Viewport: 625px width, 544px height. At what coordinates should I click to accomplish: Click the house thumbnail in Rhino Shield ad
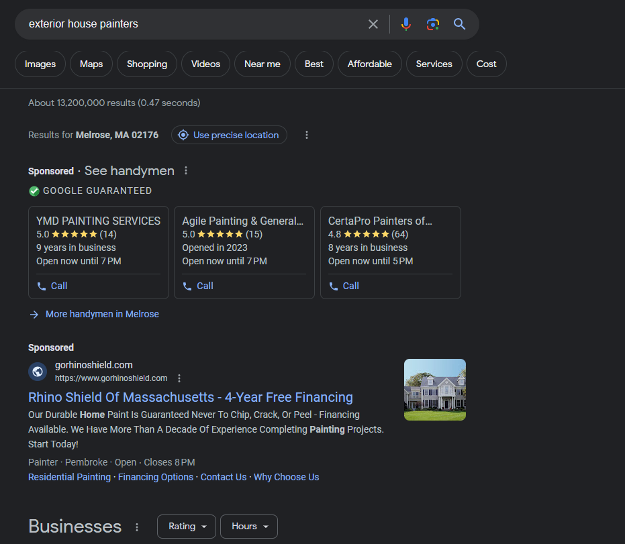click(x=435, y=390)
